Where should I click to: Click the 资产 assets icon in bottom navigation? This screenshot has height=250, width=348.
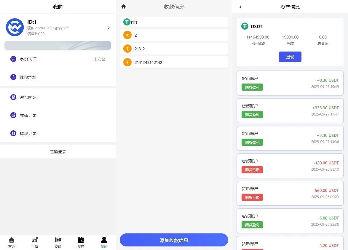[81, 240]
